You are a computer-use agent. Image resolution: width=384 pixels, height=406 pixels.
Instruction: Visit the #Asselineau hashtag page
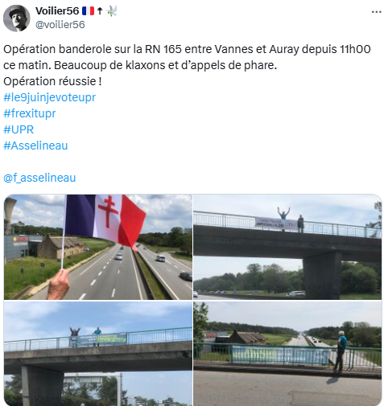pyautogui.click(x=35, y=146)
